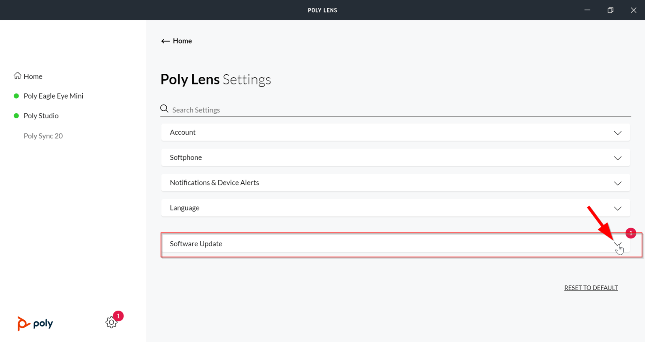Image resolution: width=645 pixels, height=342 pixels.
Task: Click the back arrow next to Home
Action: pos(165,41)
